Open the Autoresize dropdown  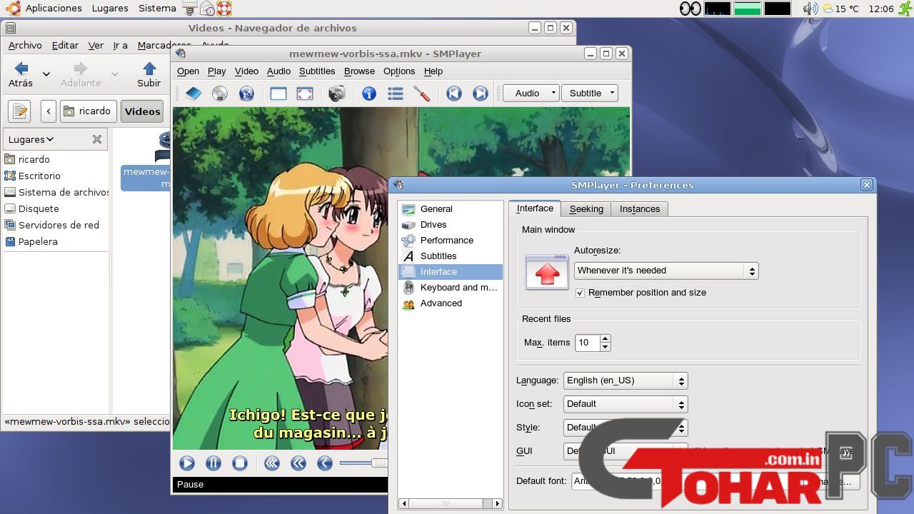666,271
